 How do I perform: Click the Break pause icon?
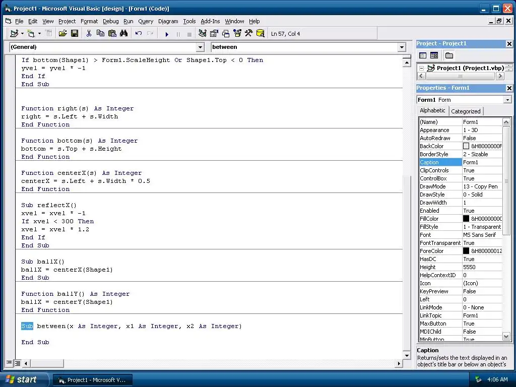[x=178, y=34]
